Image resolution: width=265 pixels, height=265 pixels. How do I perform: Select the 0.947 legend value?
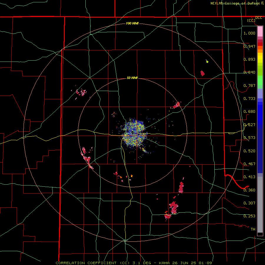click(x=249, y=46)
